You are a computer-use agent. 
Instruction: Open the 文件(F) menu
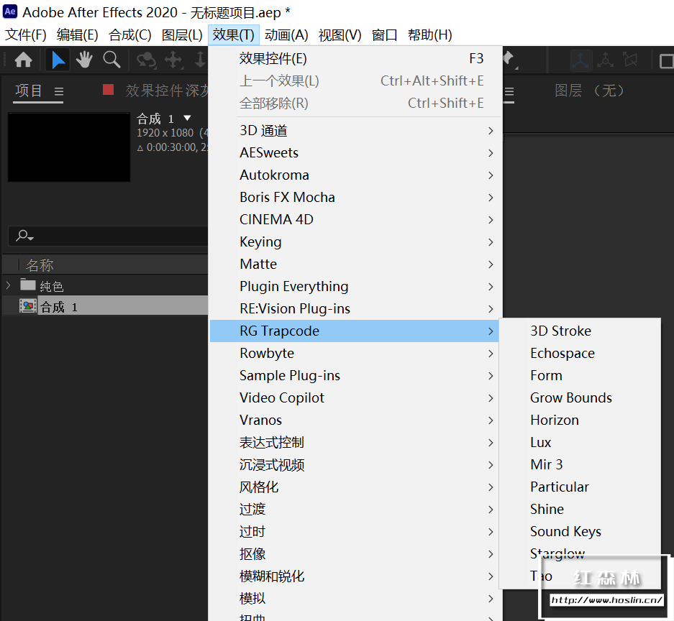(25, 34)
